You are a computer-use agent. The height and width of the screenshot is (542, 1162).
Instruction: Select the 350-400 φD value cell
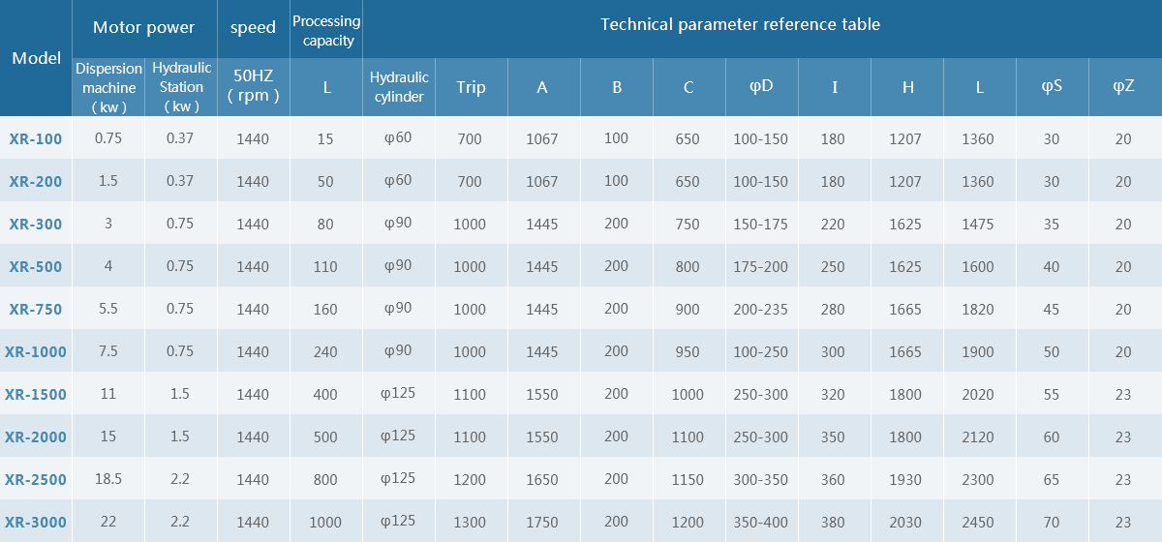pos(761,522)
